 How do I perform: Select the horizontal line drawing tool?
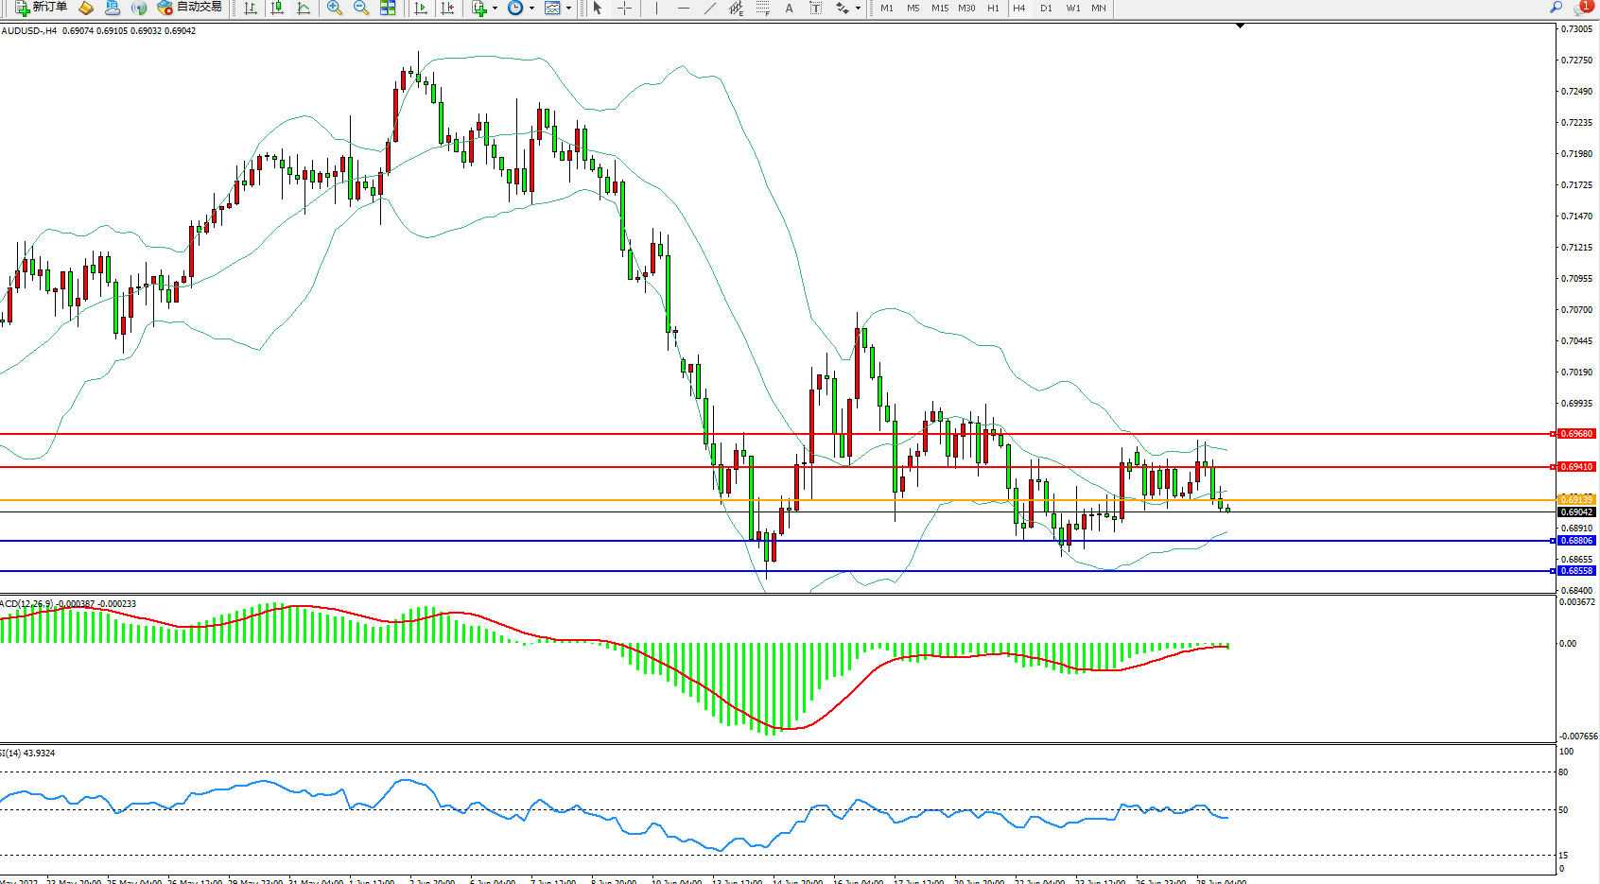(684, 8)
